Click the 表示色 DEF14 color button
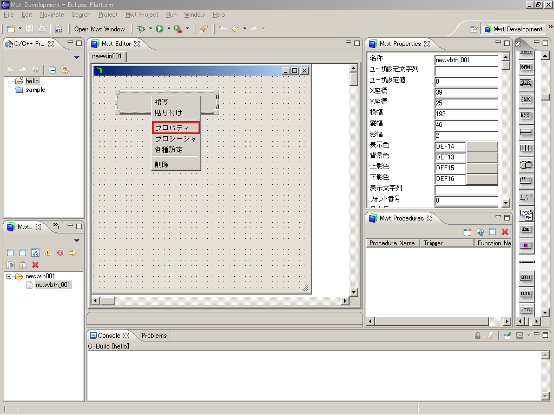Screen dimensions: 554x415 click(482, 146)
